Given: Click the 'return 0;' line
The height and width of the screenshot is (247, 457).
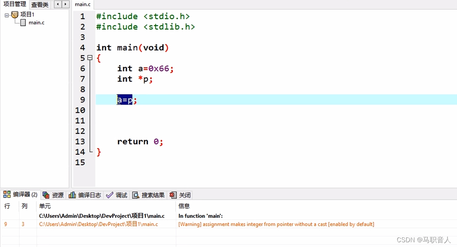Looking at the screenshot, I should coord(140,142).
